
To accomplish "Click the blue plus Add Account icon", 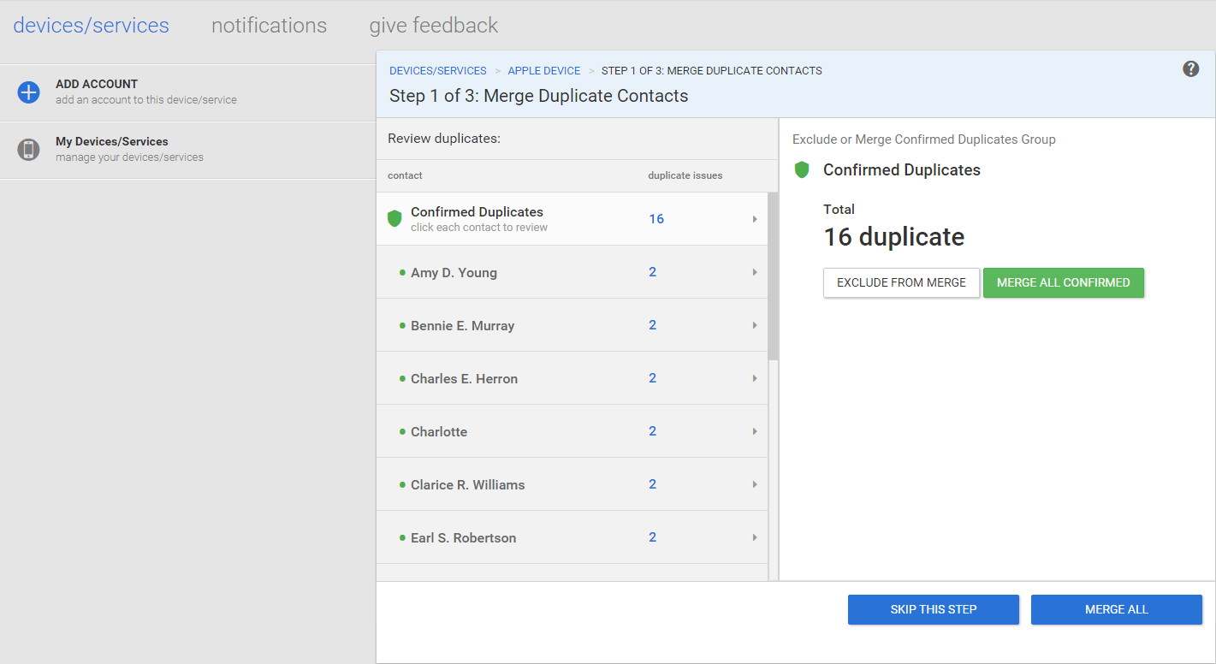I will click(29, 92).
